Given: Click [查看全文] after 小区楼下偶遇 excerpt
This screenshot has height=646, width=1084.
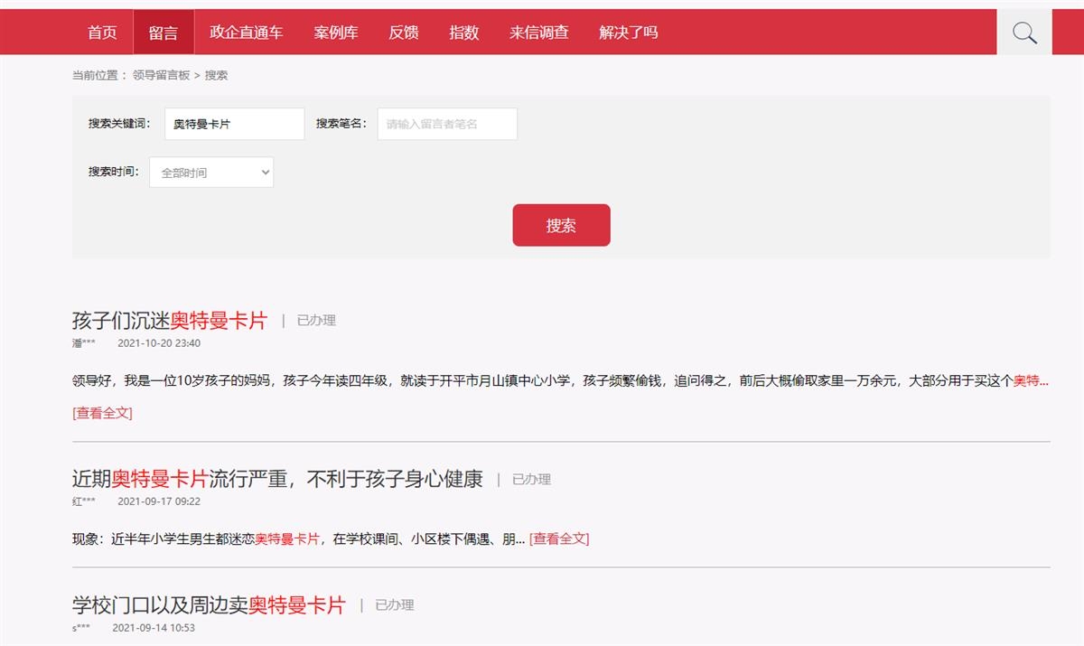Looking at the screenshot, I should pyautogui.click(x=559, y=538).
